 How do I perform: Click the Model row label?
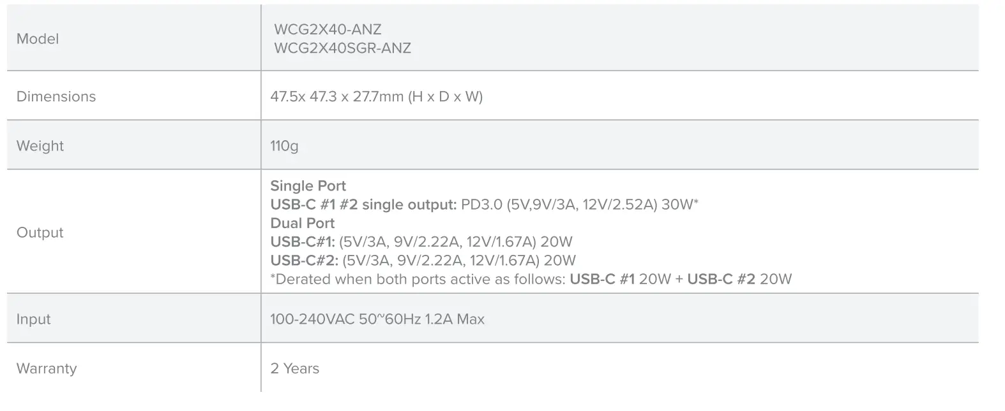coord(37,39)
